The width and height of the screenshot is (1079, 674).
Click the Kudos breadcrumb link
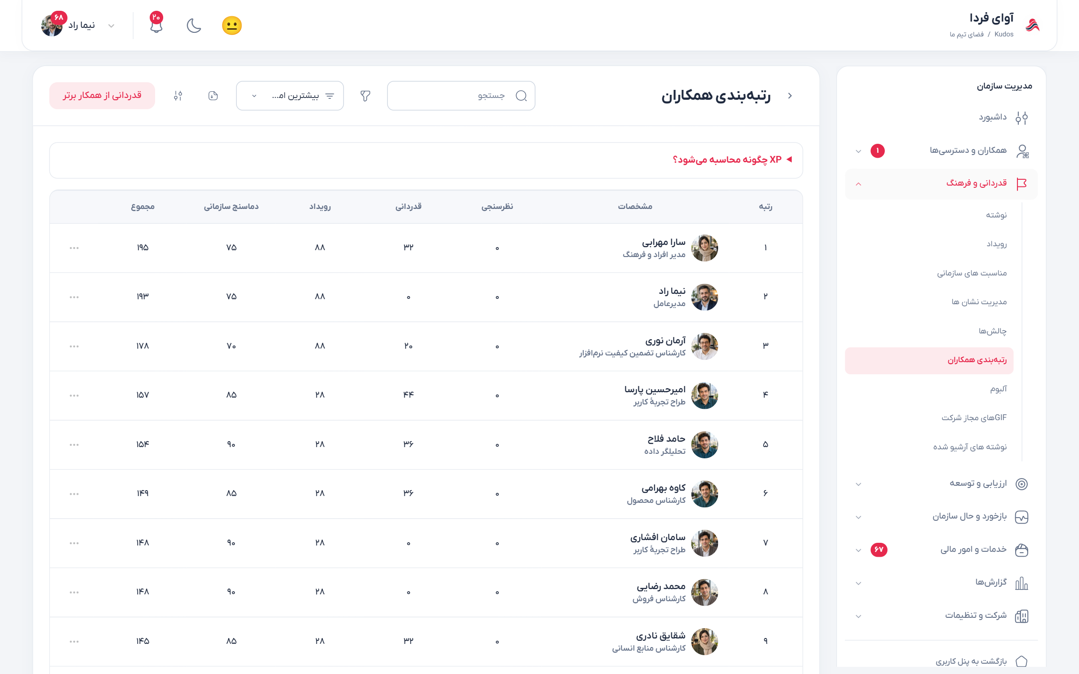click(x=1004, y=35)
